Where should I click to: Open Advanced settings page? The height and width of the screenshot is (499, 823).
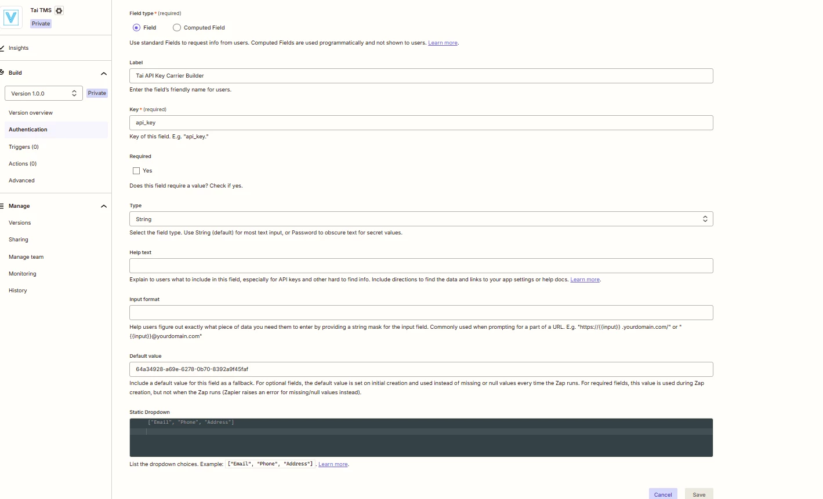[x=21, y=181]
